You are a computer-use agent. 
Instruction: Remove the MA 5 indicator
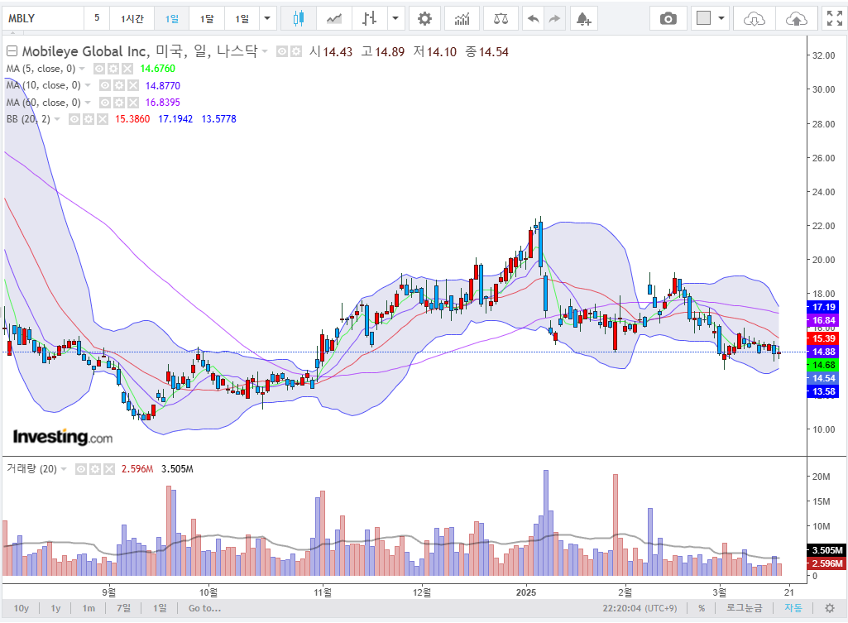click(x=127, y=69)
